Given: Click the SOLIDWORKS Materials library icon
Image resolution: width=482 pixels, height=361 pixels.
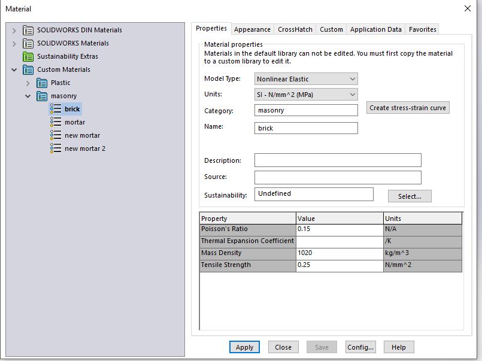Looking at the screenshot, I should click(x=28, y=43).
